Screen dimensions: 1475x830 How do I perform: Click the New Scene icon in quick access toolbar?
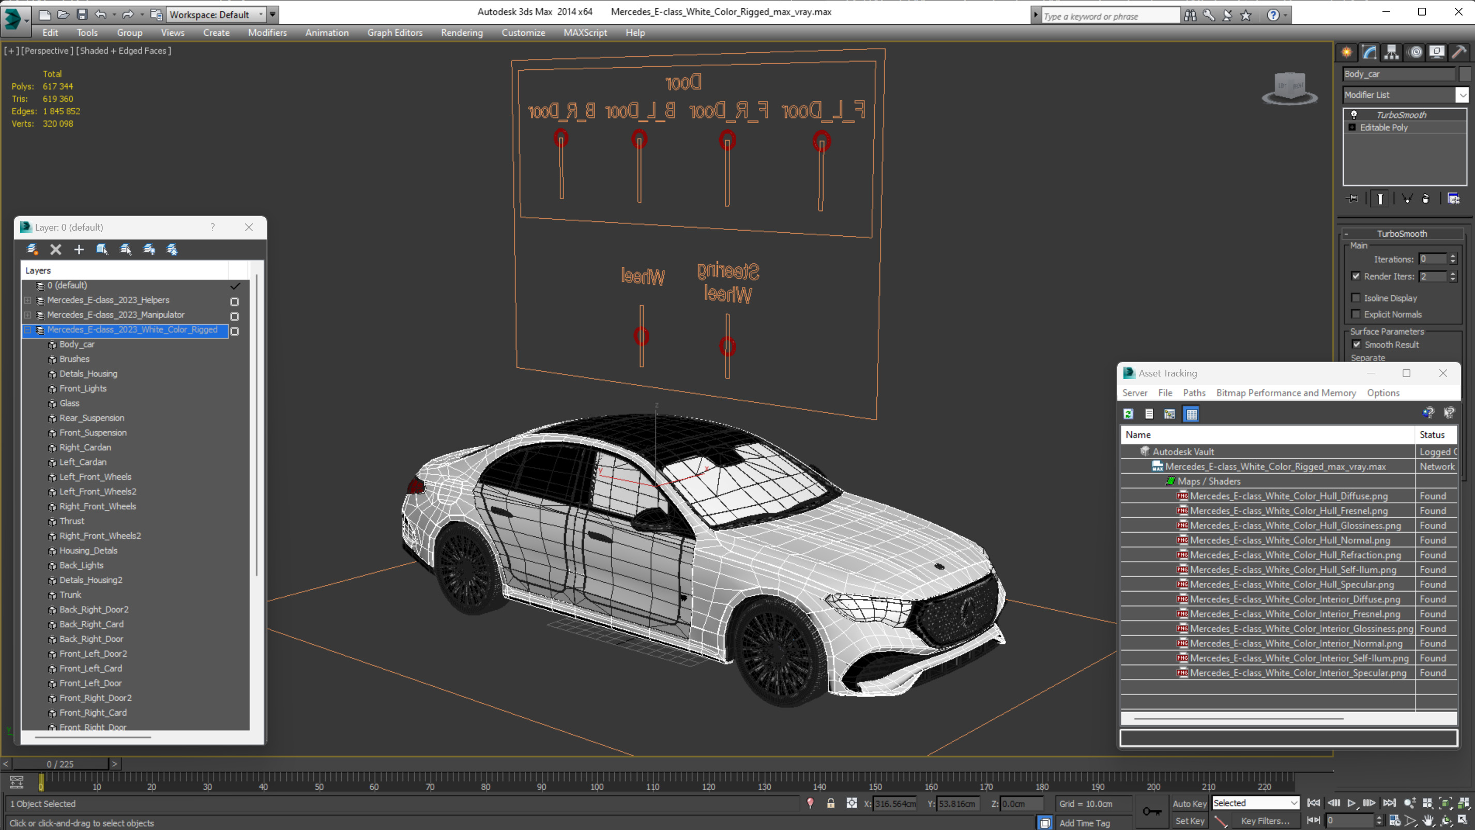tap(44, 14)
